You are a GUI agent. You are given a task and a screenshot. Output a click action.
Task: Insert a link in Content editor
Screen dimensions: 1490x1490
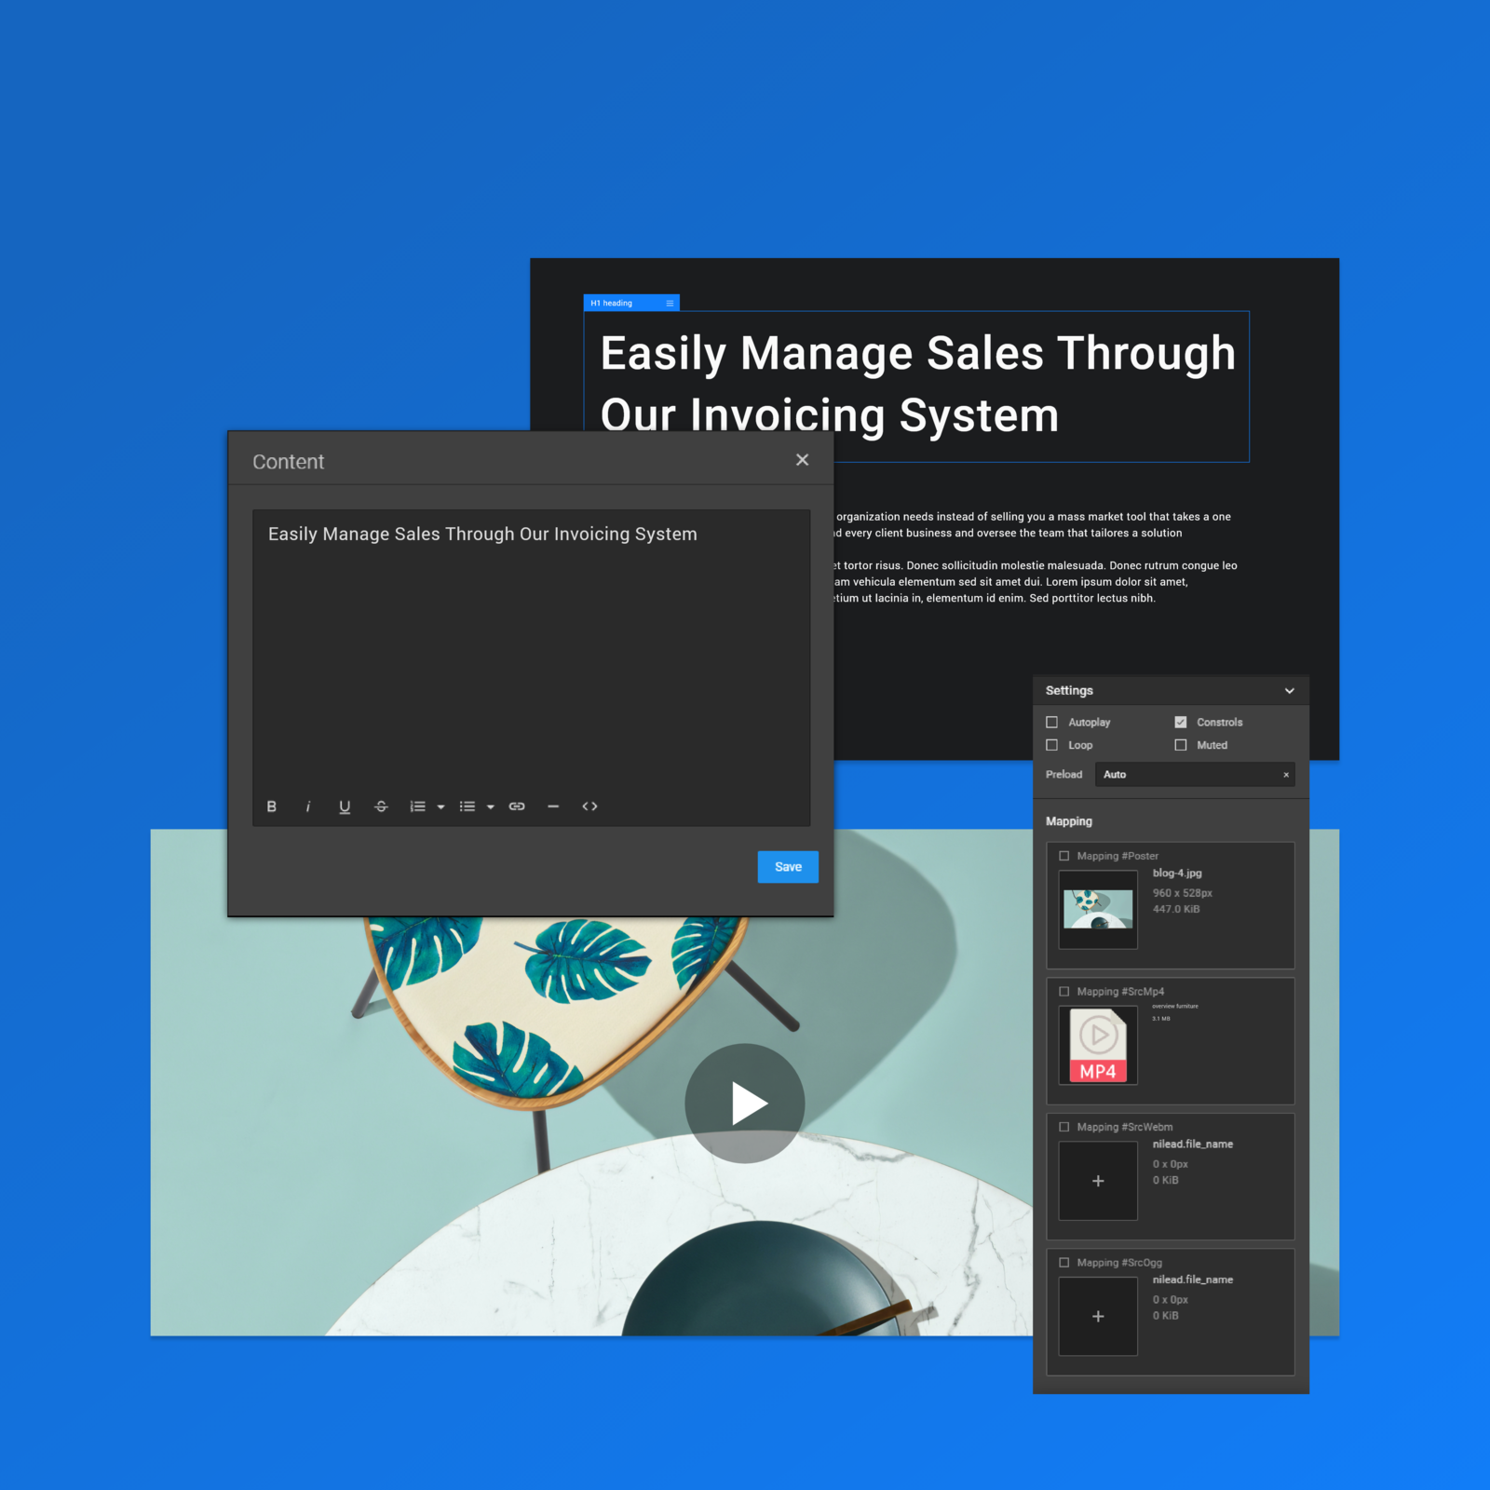click(517, 806)
